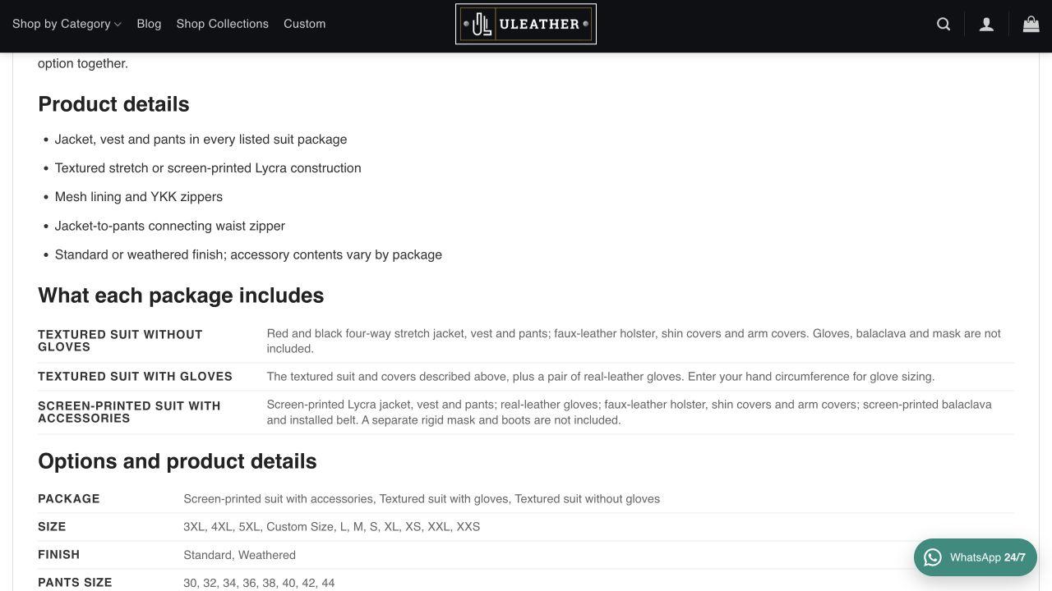1052x591 pixels.
Task: Click 'What each package includes' heading
Action: pos(181,295)
